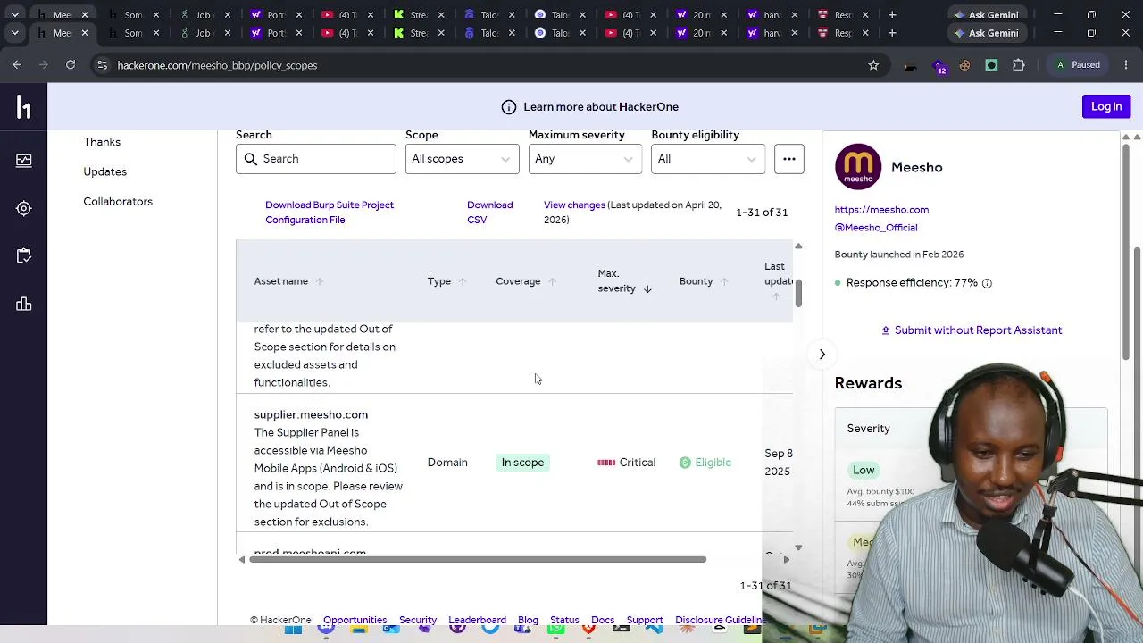1143x643 pixels.
Task: Expand the Scope filter showing All scopes
Action: (x=462, y=159)
